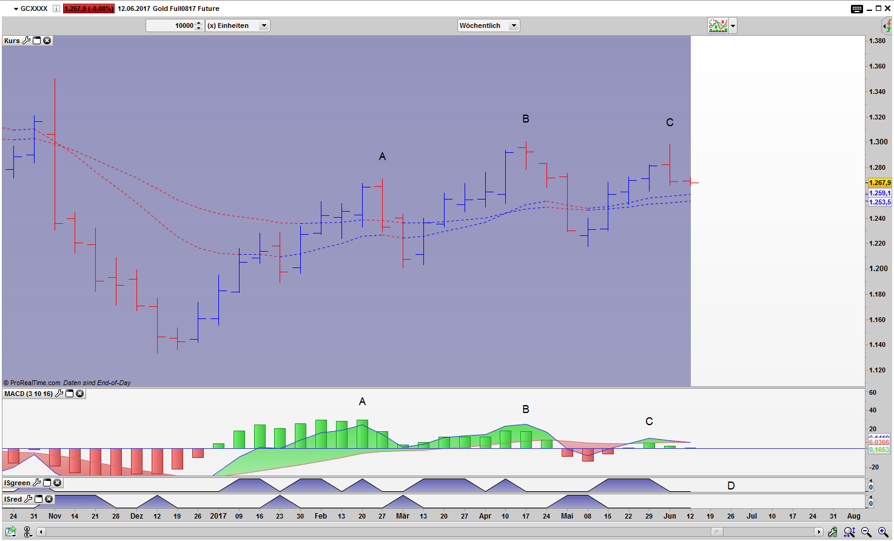Viewport: 894px width, 541px height.
Task: Close the MACD indicator panel
Action: point(79,394)
